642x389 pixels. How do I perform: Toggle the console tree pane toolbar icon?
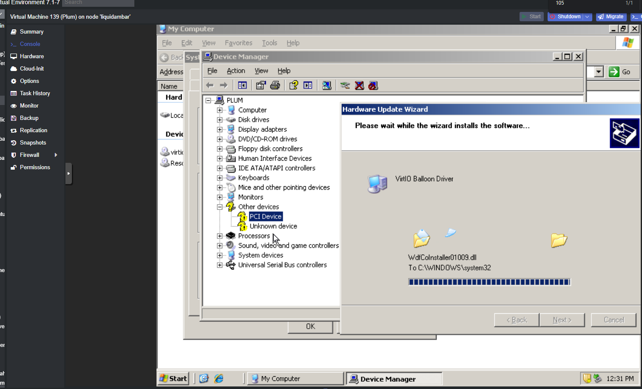pyautogui.click(x=242, y=85)
